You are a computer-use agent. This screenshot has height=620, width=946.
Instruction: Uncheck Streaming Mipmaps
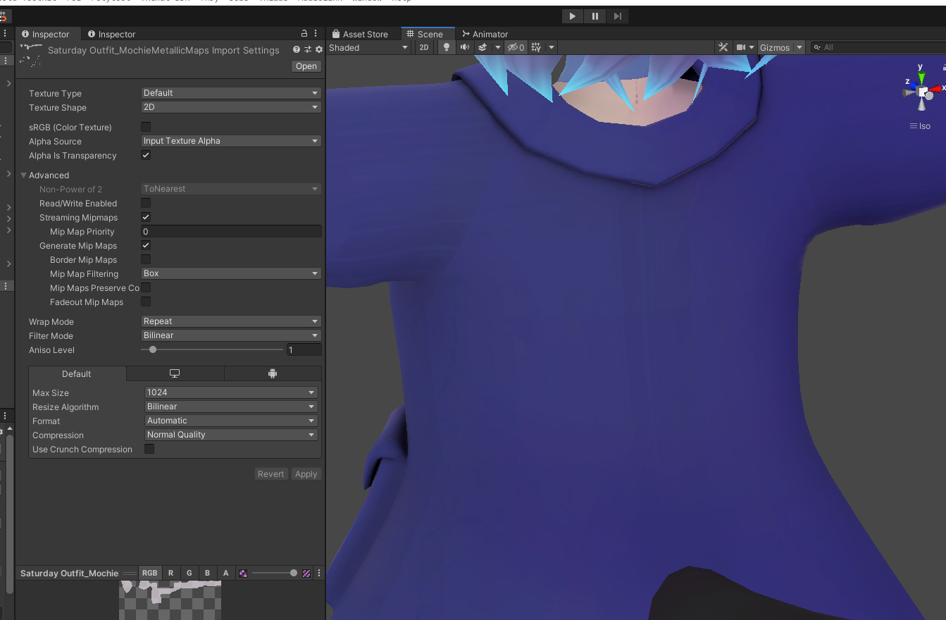pyautogui.click(x=146, y=217)
